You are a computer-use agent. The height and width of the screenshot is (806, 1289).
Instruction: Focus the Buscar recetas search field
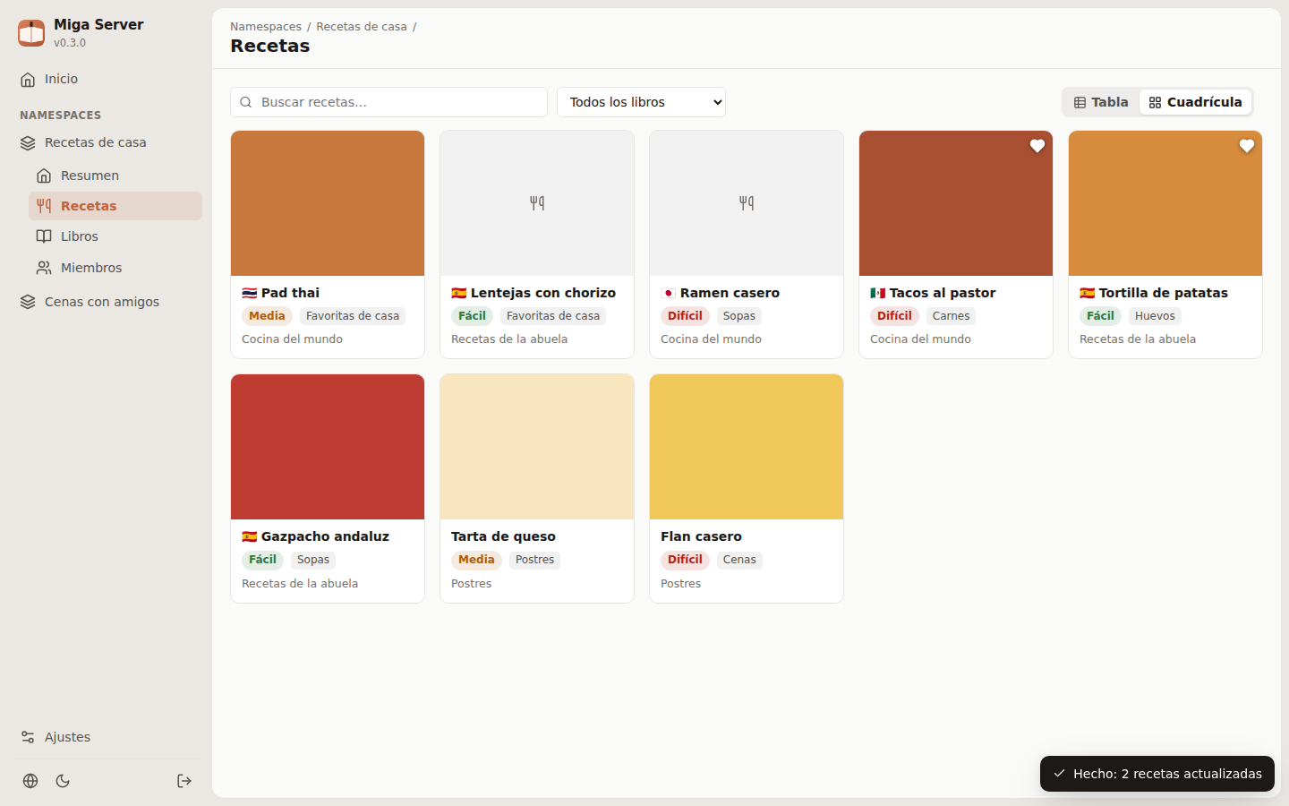tap(388, 102)
